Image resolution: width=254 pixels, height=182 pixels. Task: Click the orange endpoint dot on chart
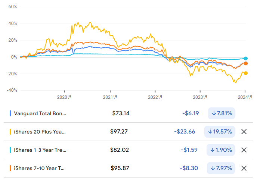tap(246, 63)
